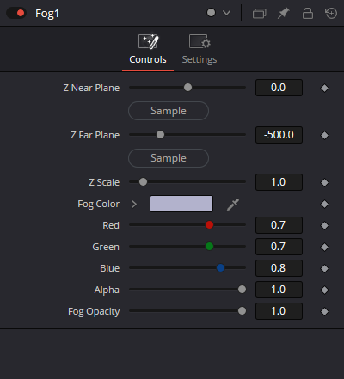Click the Z Far Plane slider handle
The width and height of the screenshot is (344, 379).
coord(160,135)
